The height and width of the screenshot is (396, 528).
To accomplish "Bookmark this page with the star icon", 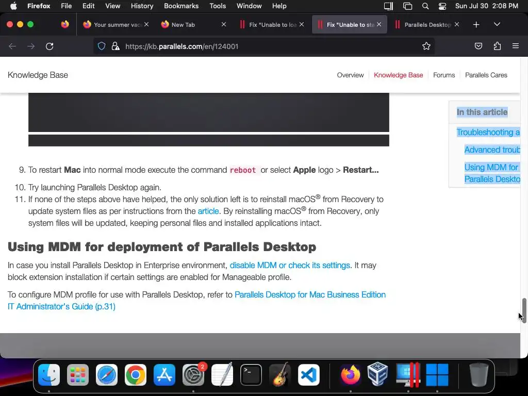I will [426, 46].
